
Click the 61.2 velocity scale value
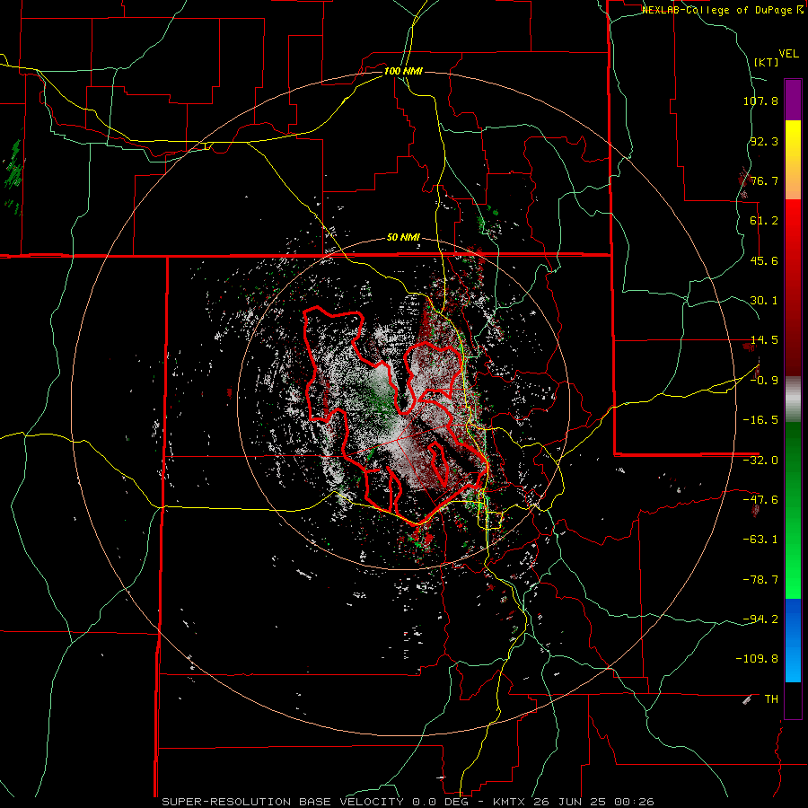click(x=764, y=221)
